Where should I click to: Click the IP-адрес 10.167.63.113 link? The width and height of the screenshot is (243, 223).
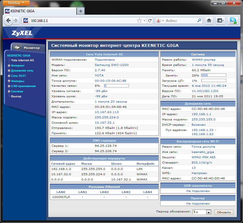click(x=107, y=112)
